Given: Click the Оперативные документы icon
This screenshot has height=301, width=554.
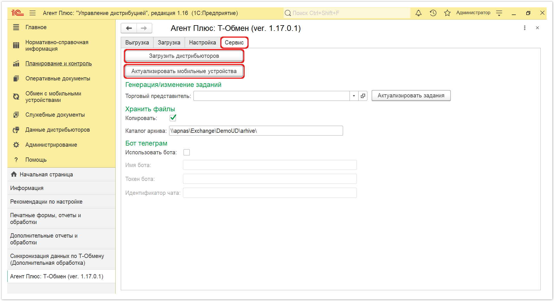Looking at the screenshot, I should [x=16, y=78].
